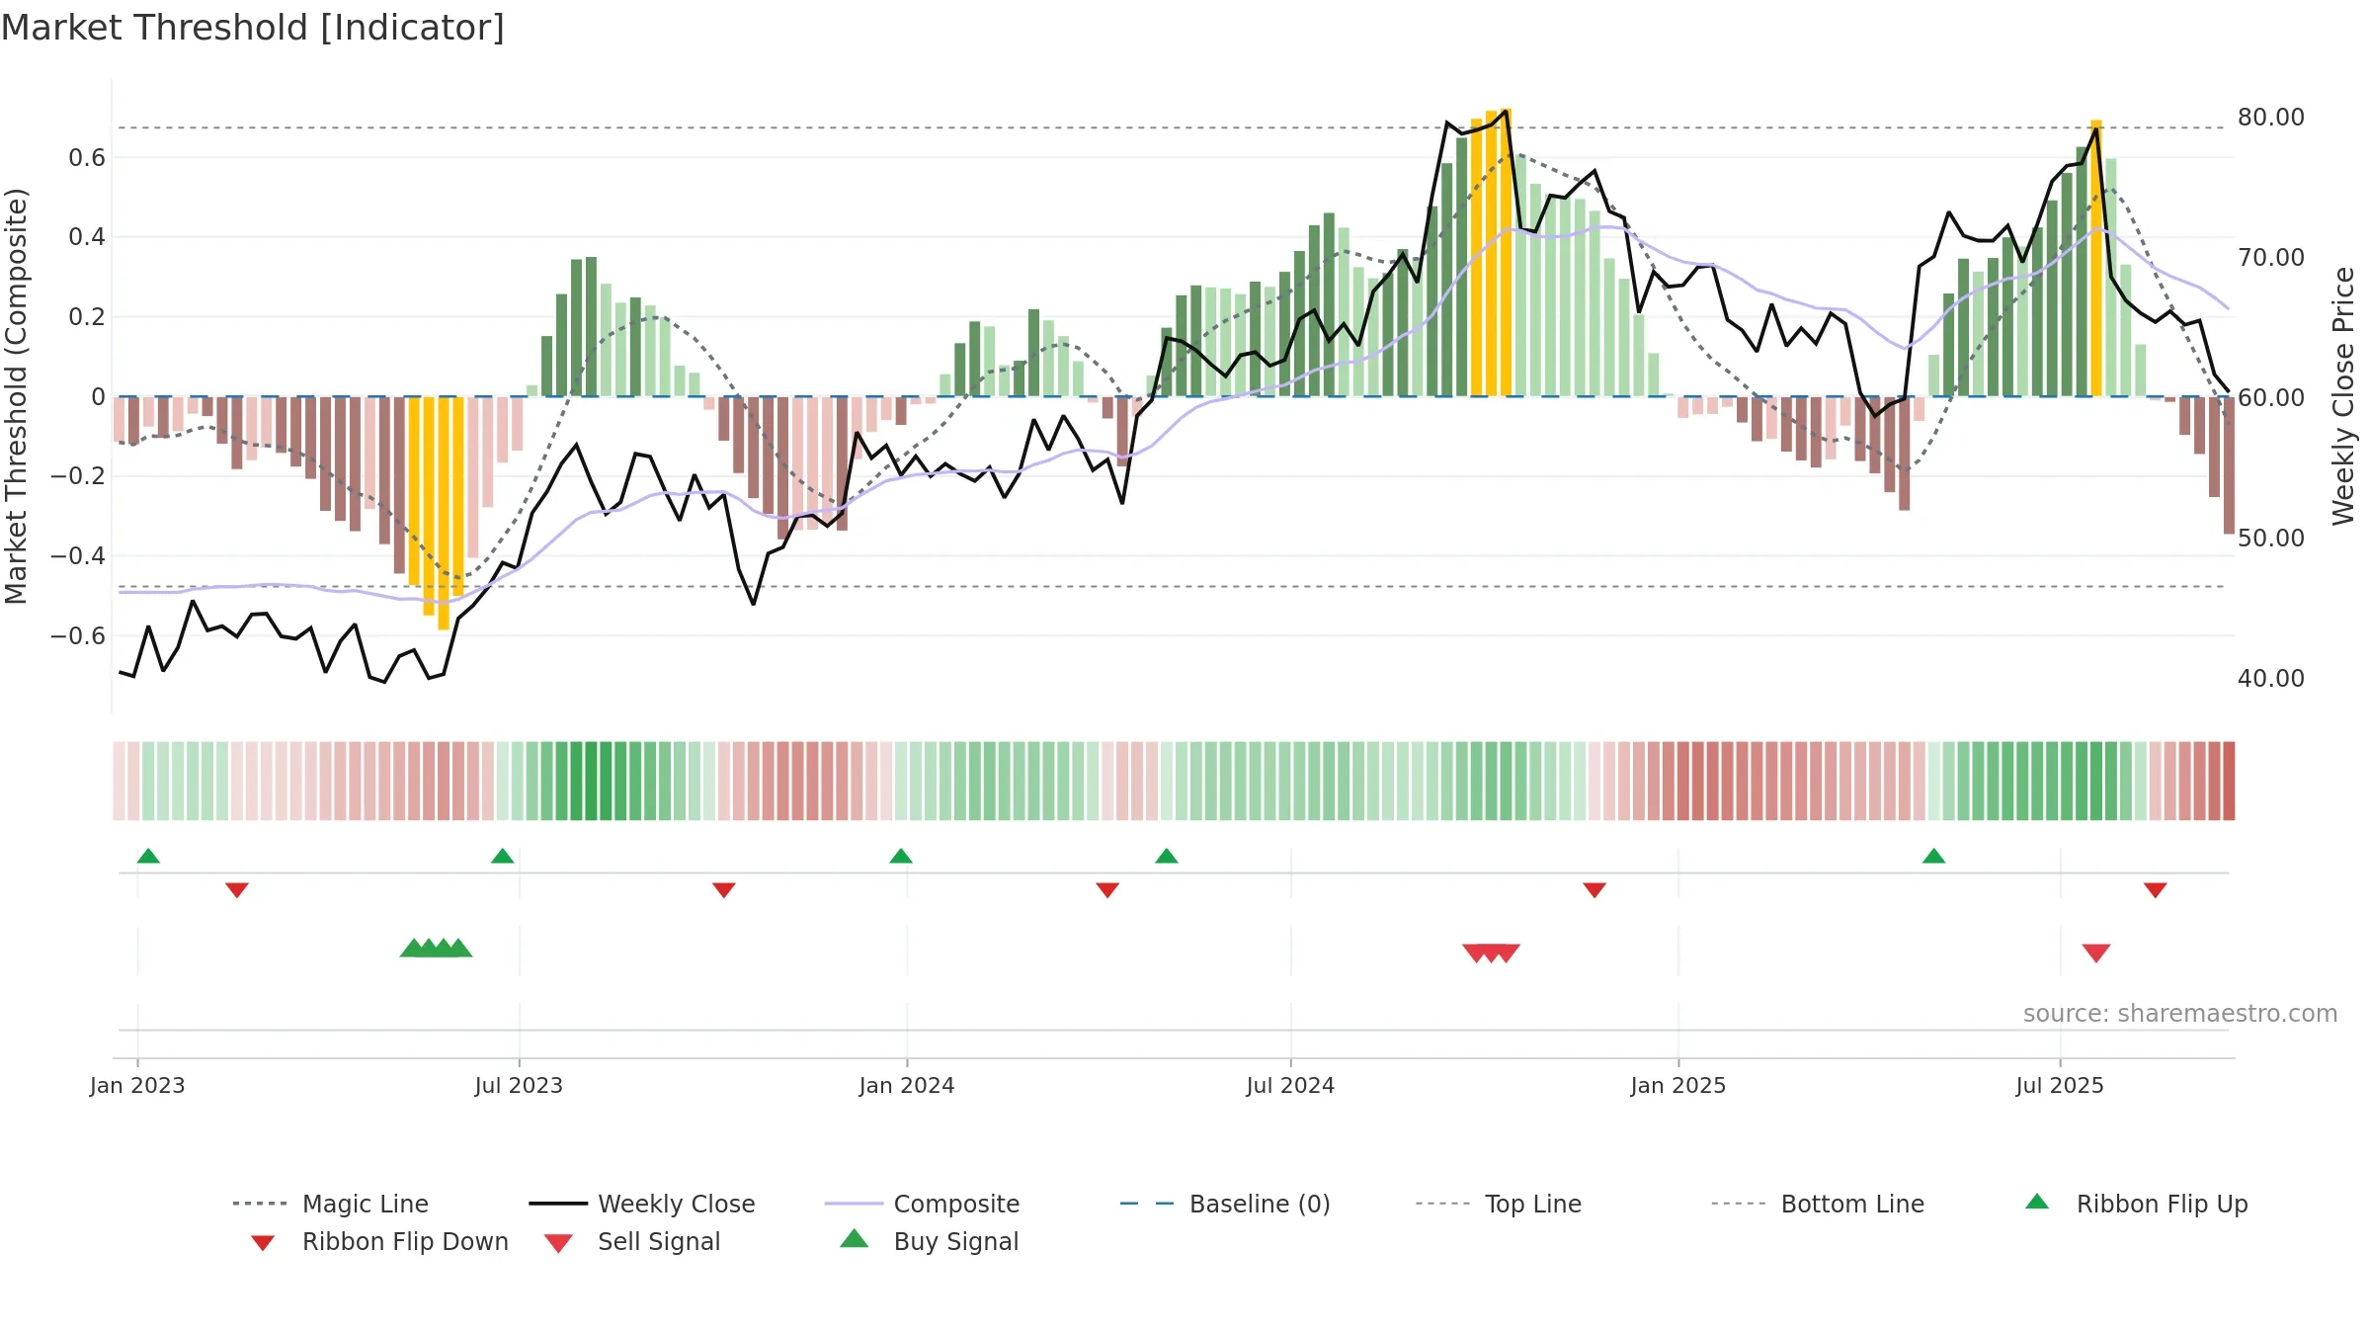Click the ribbon flip down marker near Apr 2024

1107,890
